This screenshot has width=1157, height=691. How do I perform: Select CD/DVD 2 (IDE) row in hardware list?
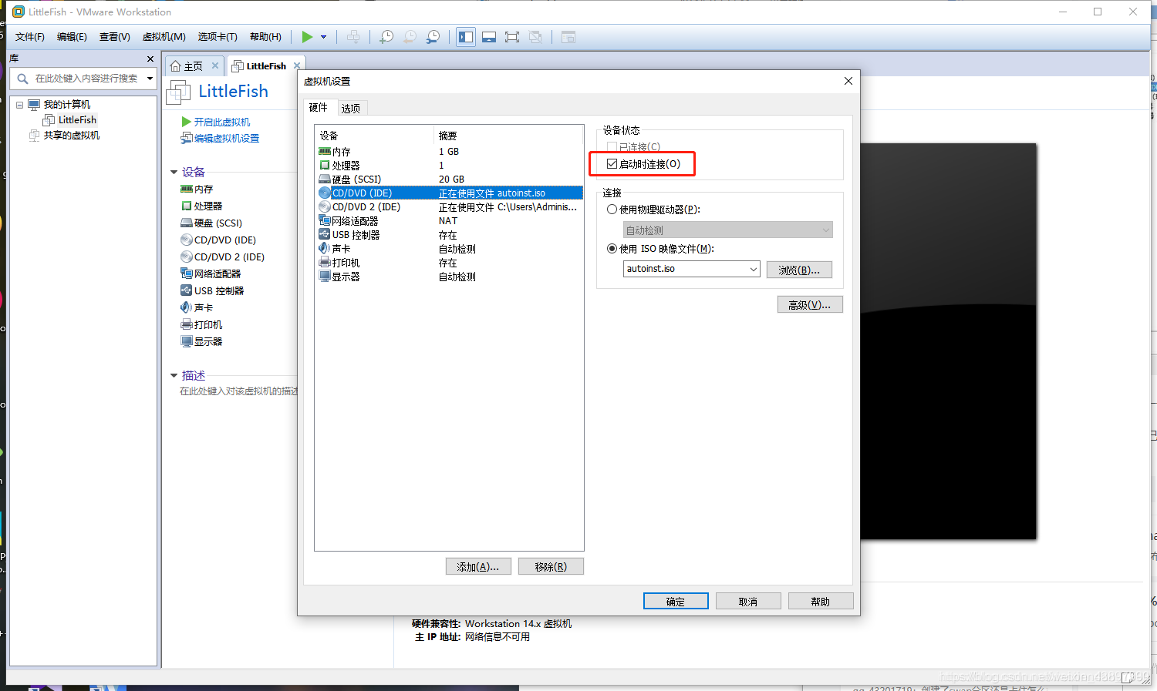pyautogui.click(x=449, y=207)
